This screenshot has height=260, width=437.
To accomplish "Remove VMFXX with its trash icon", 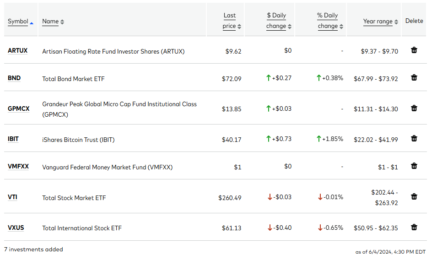I will pyautogui.click(x=414, y=166).
